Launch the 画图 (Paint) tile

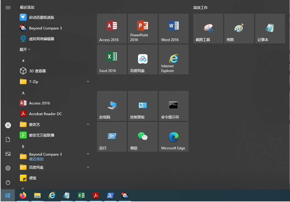(x=239, y=28)
